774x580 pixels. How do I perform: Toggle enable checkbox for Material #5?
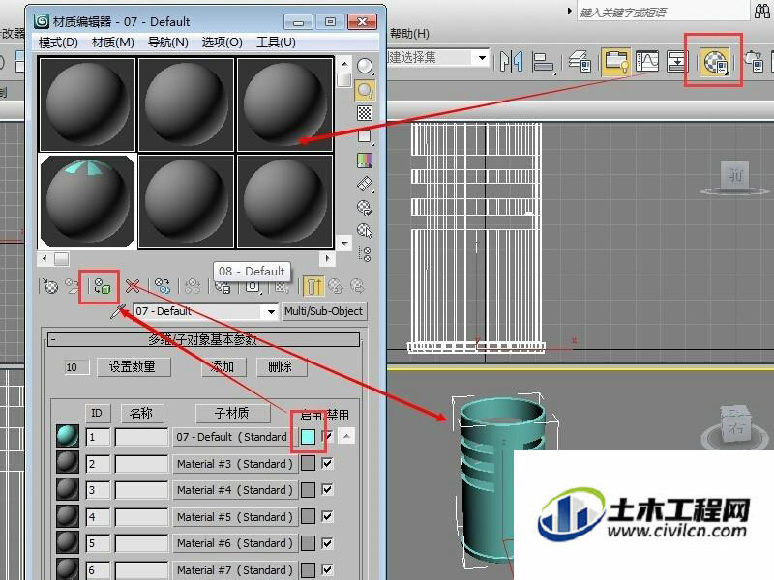pyautogui.click(x=327, y=516)
